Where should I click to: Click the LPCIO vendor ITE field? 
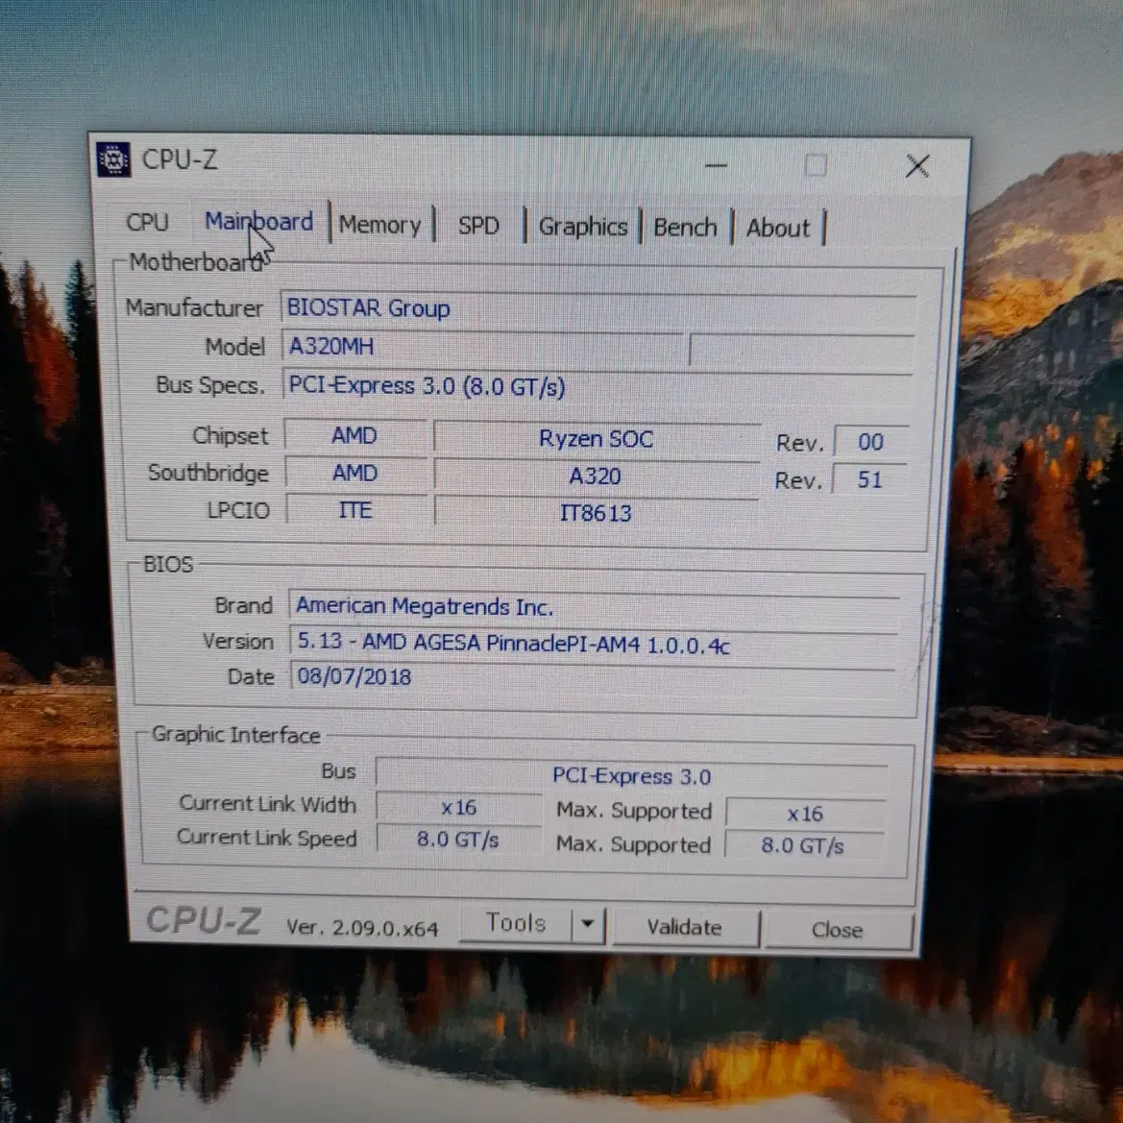[355, 511]
